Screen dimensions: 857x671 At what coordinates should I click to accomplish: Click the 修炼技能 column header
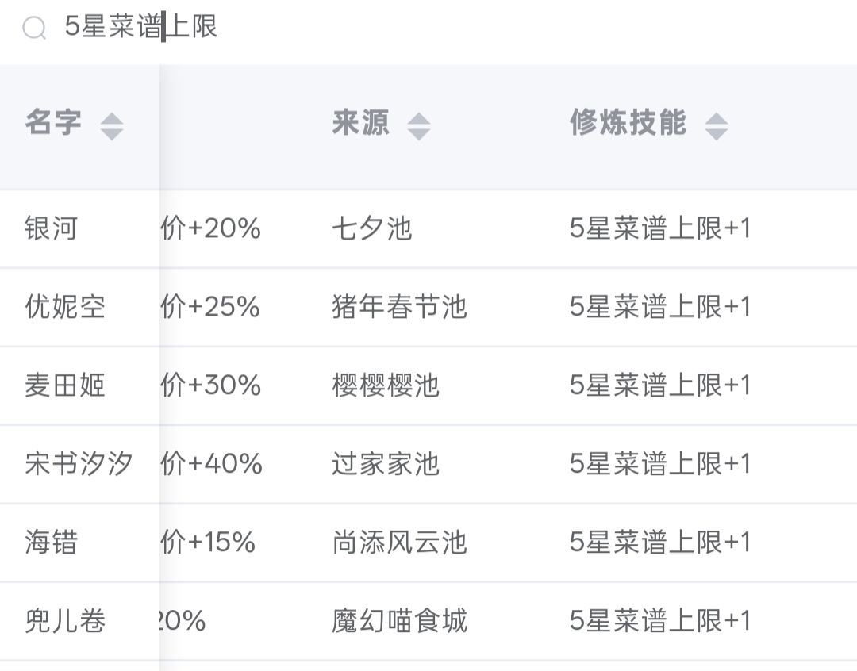[628, 122]
